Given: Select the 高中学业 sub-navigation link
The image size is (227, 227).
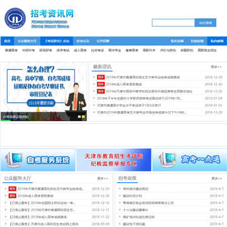Looking at the screenshot, I should [x=115, y=50].
